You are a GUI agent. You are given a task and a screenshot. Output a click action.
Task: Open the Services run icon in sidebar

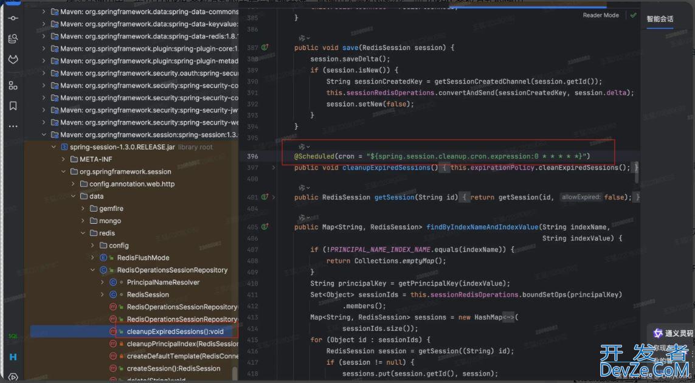(13, 378)
